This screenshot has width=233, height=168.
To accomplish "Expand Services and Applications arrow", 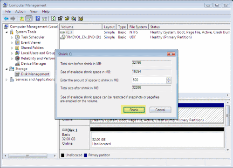I will click(7, 80).
